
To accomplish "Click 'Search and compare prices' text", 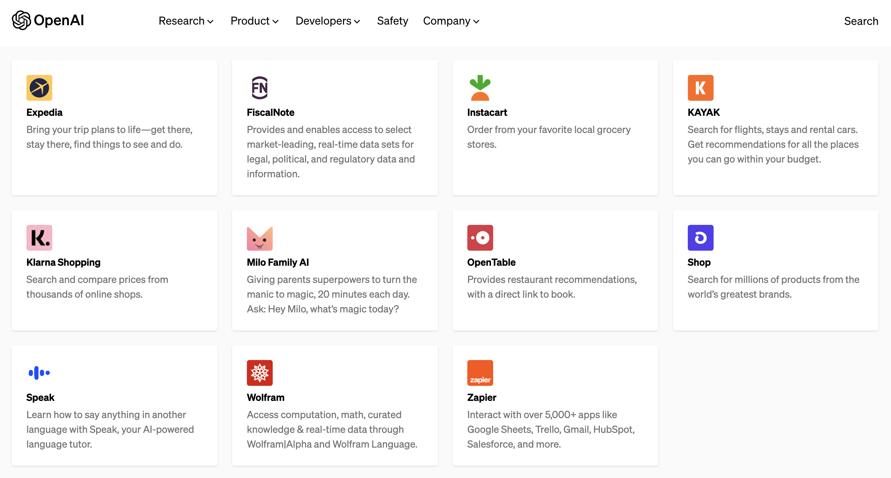I will coord(97,287).
